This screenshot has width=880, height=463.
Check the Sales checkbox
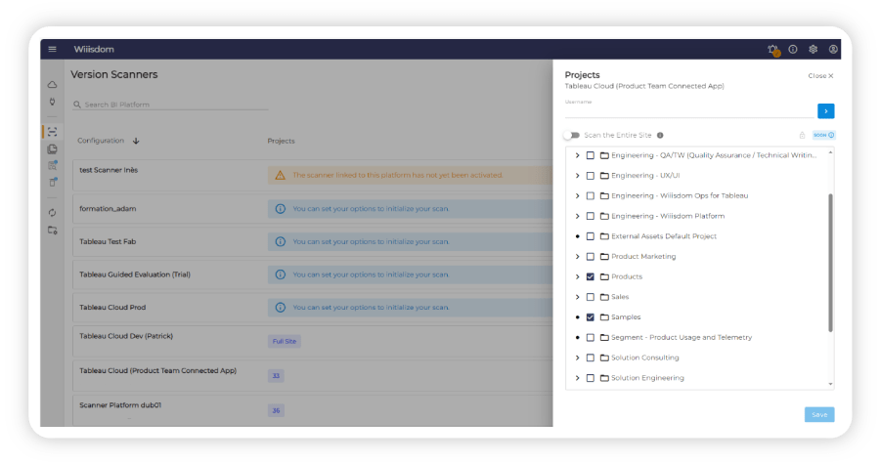point(591,297)
